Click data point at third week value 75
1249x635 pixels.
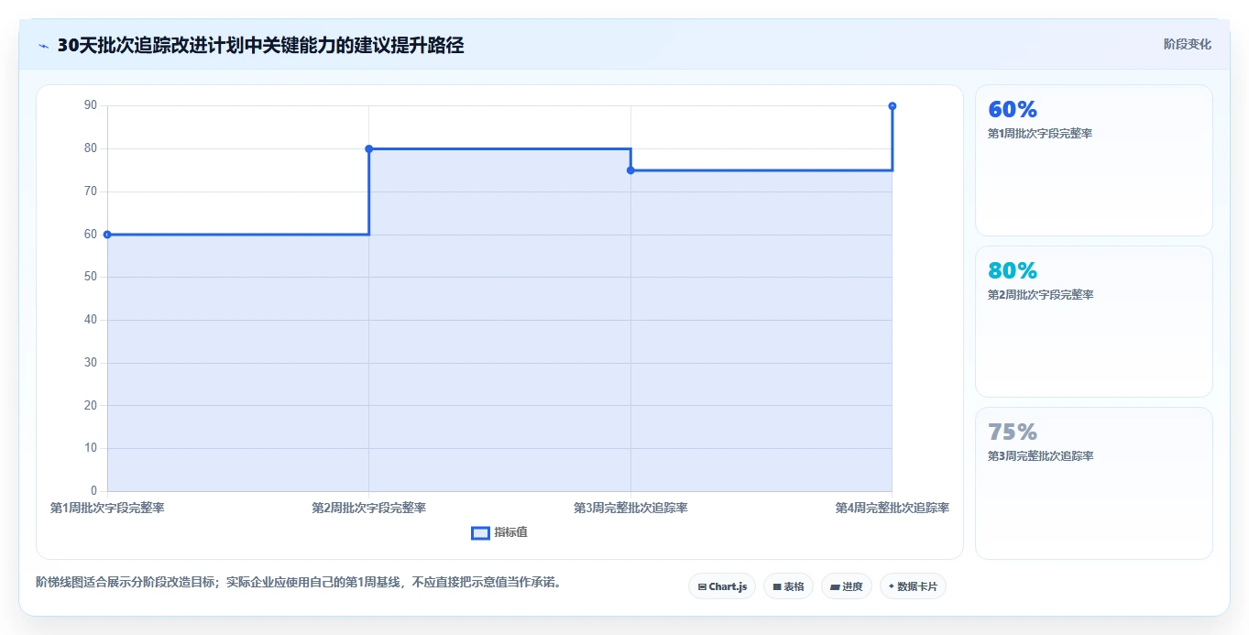630,170
